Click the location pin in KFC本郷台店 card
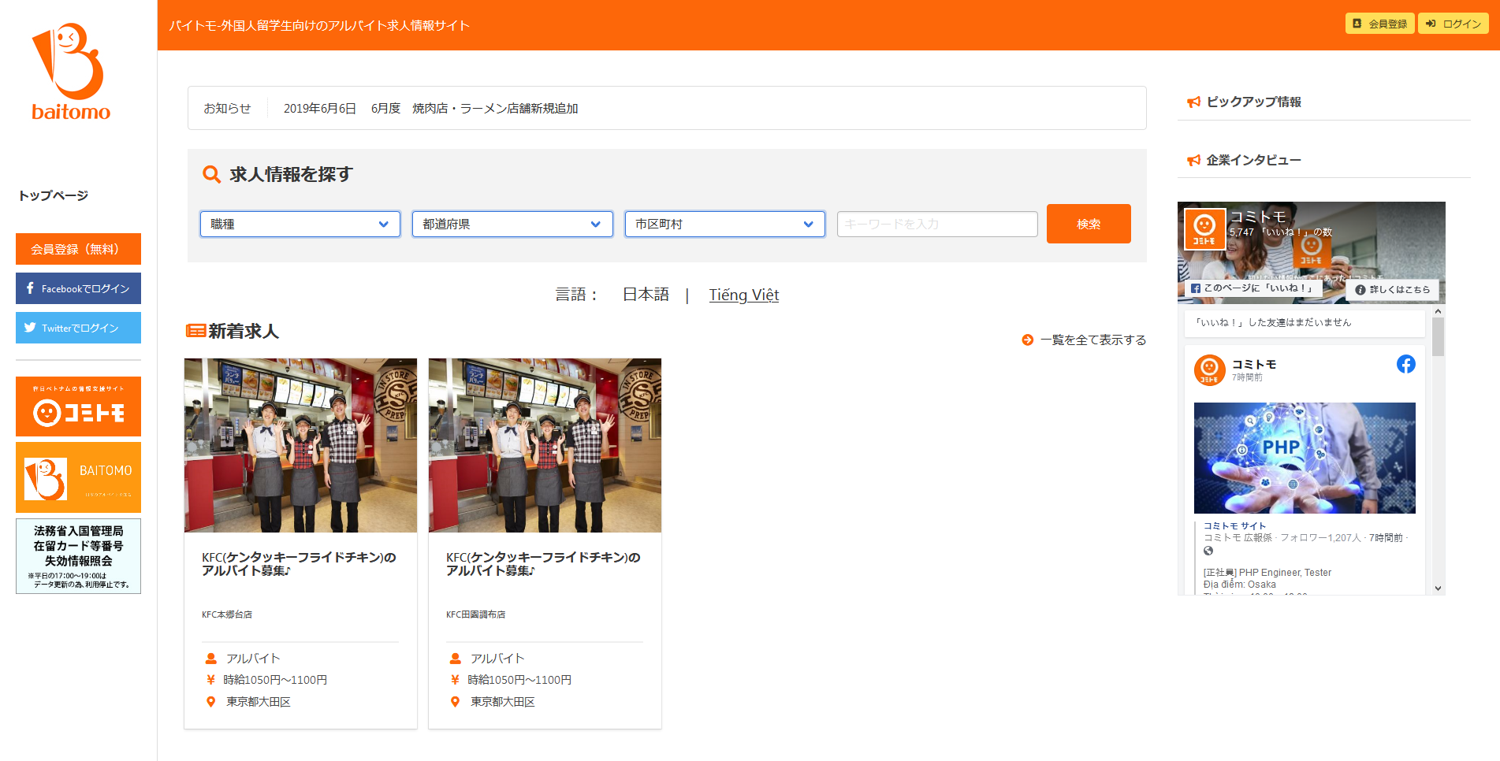Screen dimensions: 1500x761 [210, 702]
